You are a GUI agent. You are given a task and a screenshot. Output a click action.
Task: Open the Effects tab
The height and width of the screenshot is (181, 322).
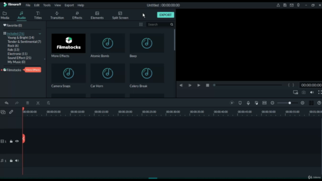point(77,16)
